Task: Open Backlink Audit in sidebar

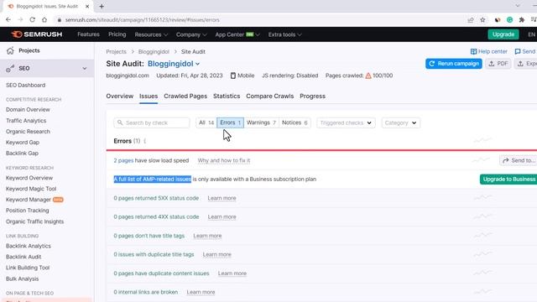Action: pyautogui.click(x=23, y=257)
